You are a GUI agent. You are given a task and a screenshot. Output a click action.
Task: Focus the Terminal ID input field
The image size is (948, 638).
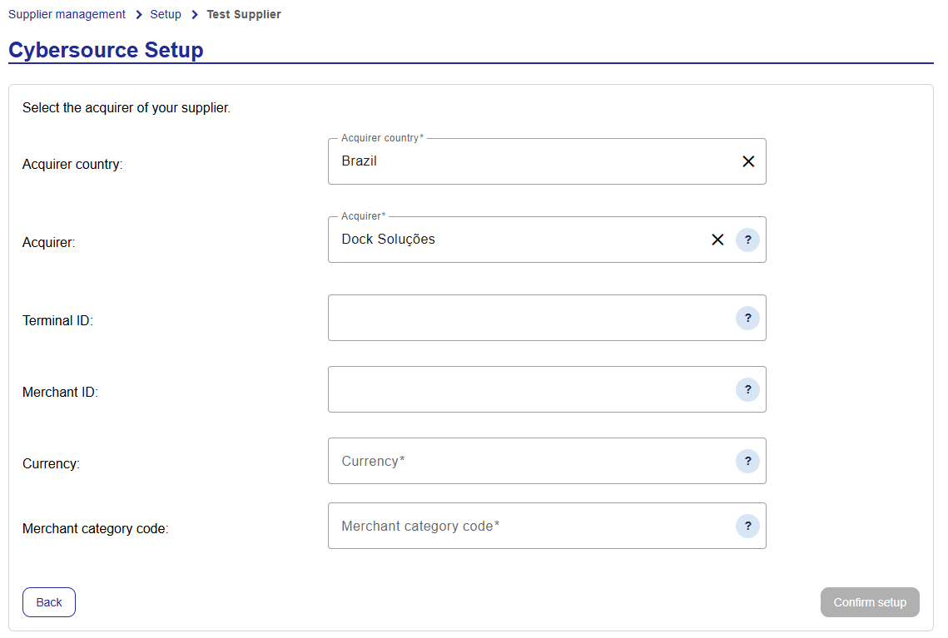coord(547,318)
